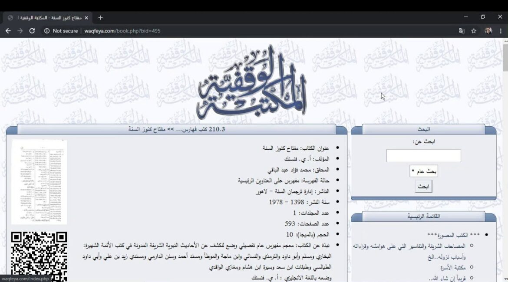Open the book cover thumbnail image
Image resolution: width=508 pixels, height=282 pixels.
39,182
